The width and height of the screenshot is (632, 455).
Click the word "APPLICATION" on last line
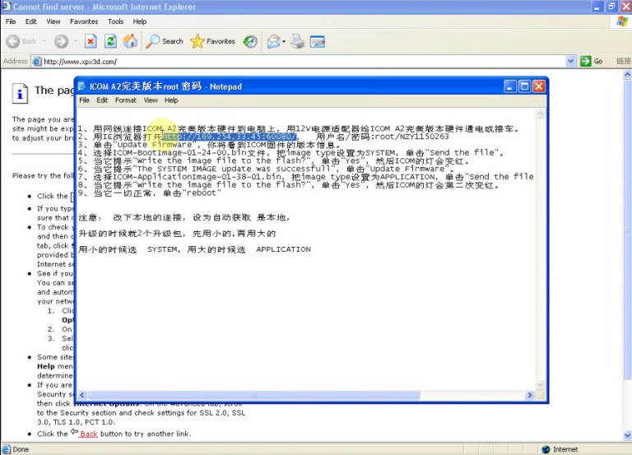[283, 249]
